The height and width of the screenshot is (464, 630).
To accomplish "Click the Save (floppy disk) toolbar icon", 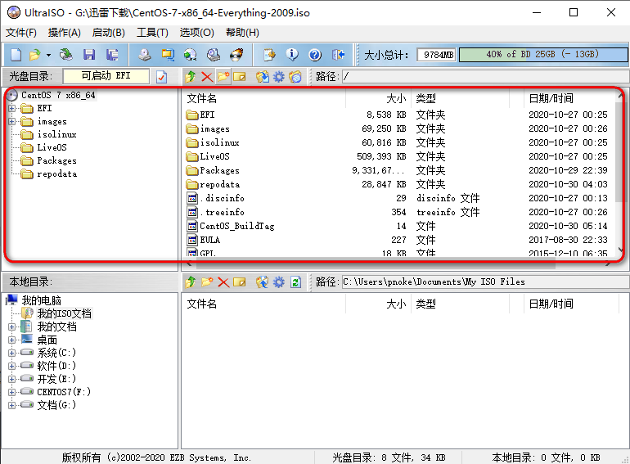I will (x=88, y=55).
